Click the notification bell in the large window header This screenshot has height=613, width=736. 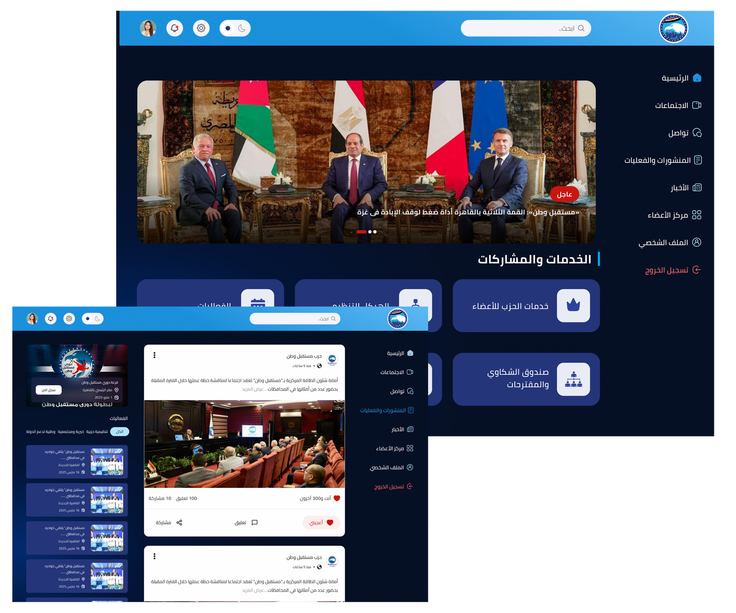pyautogui.click(x=175, y=28)
